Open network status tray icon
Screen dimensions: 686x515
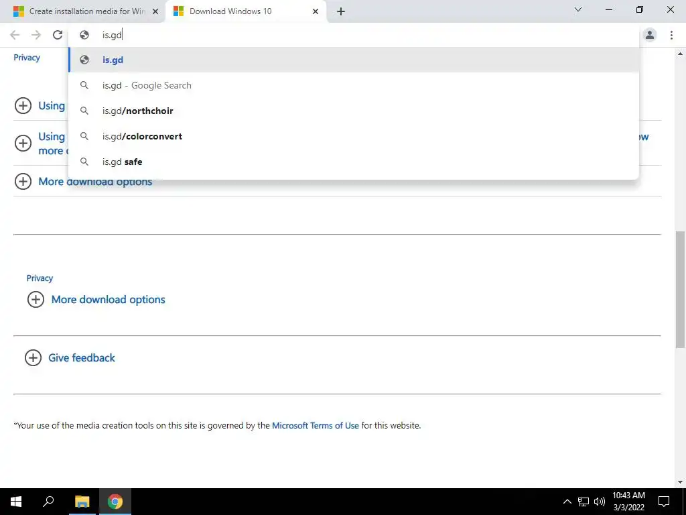click(584, 502)
